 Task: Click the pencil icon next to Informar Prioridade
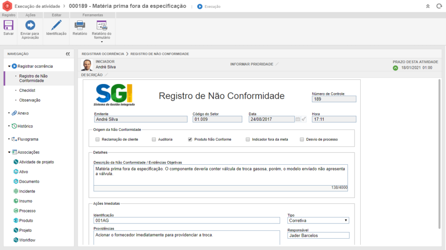pyautogui.click(x=277, y=64)
